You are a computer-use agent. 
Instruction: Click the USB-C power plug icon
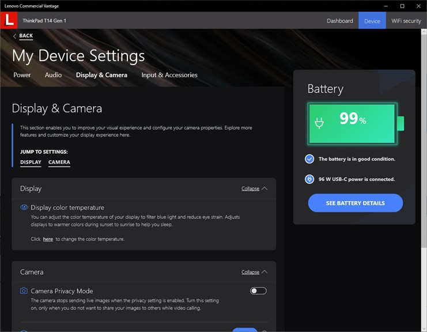tap(309, 179)
